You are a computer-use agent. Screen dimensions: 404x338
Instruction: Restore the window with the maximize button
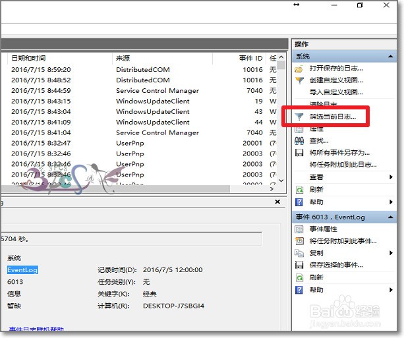pyautogui.click(x=361, y=5)
